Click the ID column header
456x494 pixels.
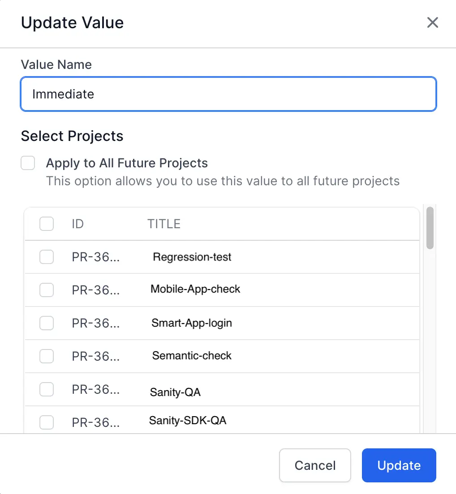[x=77, y=224]
